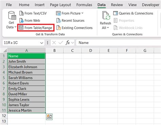Click the formula bar showing Name

(x=119, y=43)
